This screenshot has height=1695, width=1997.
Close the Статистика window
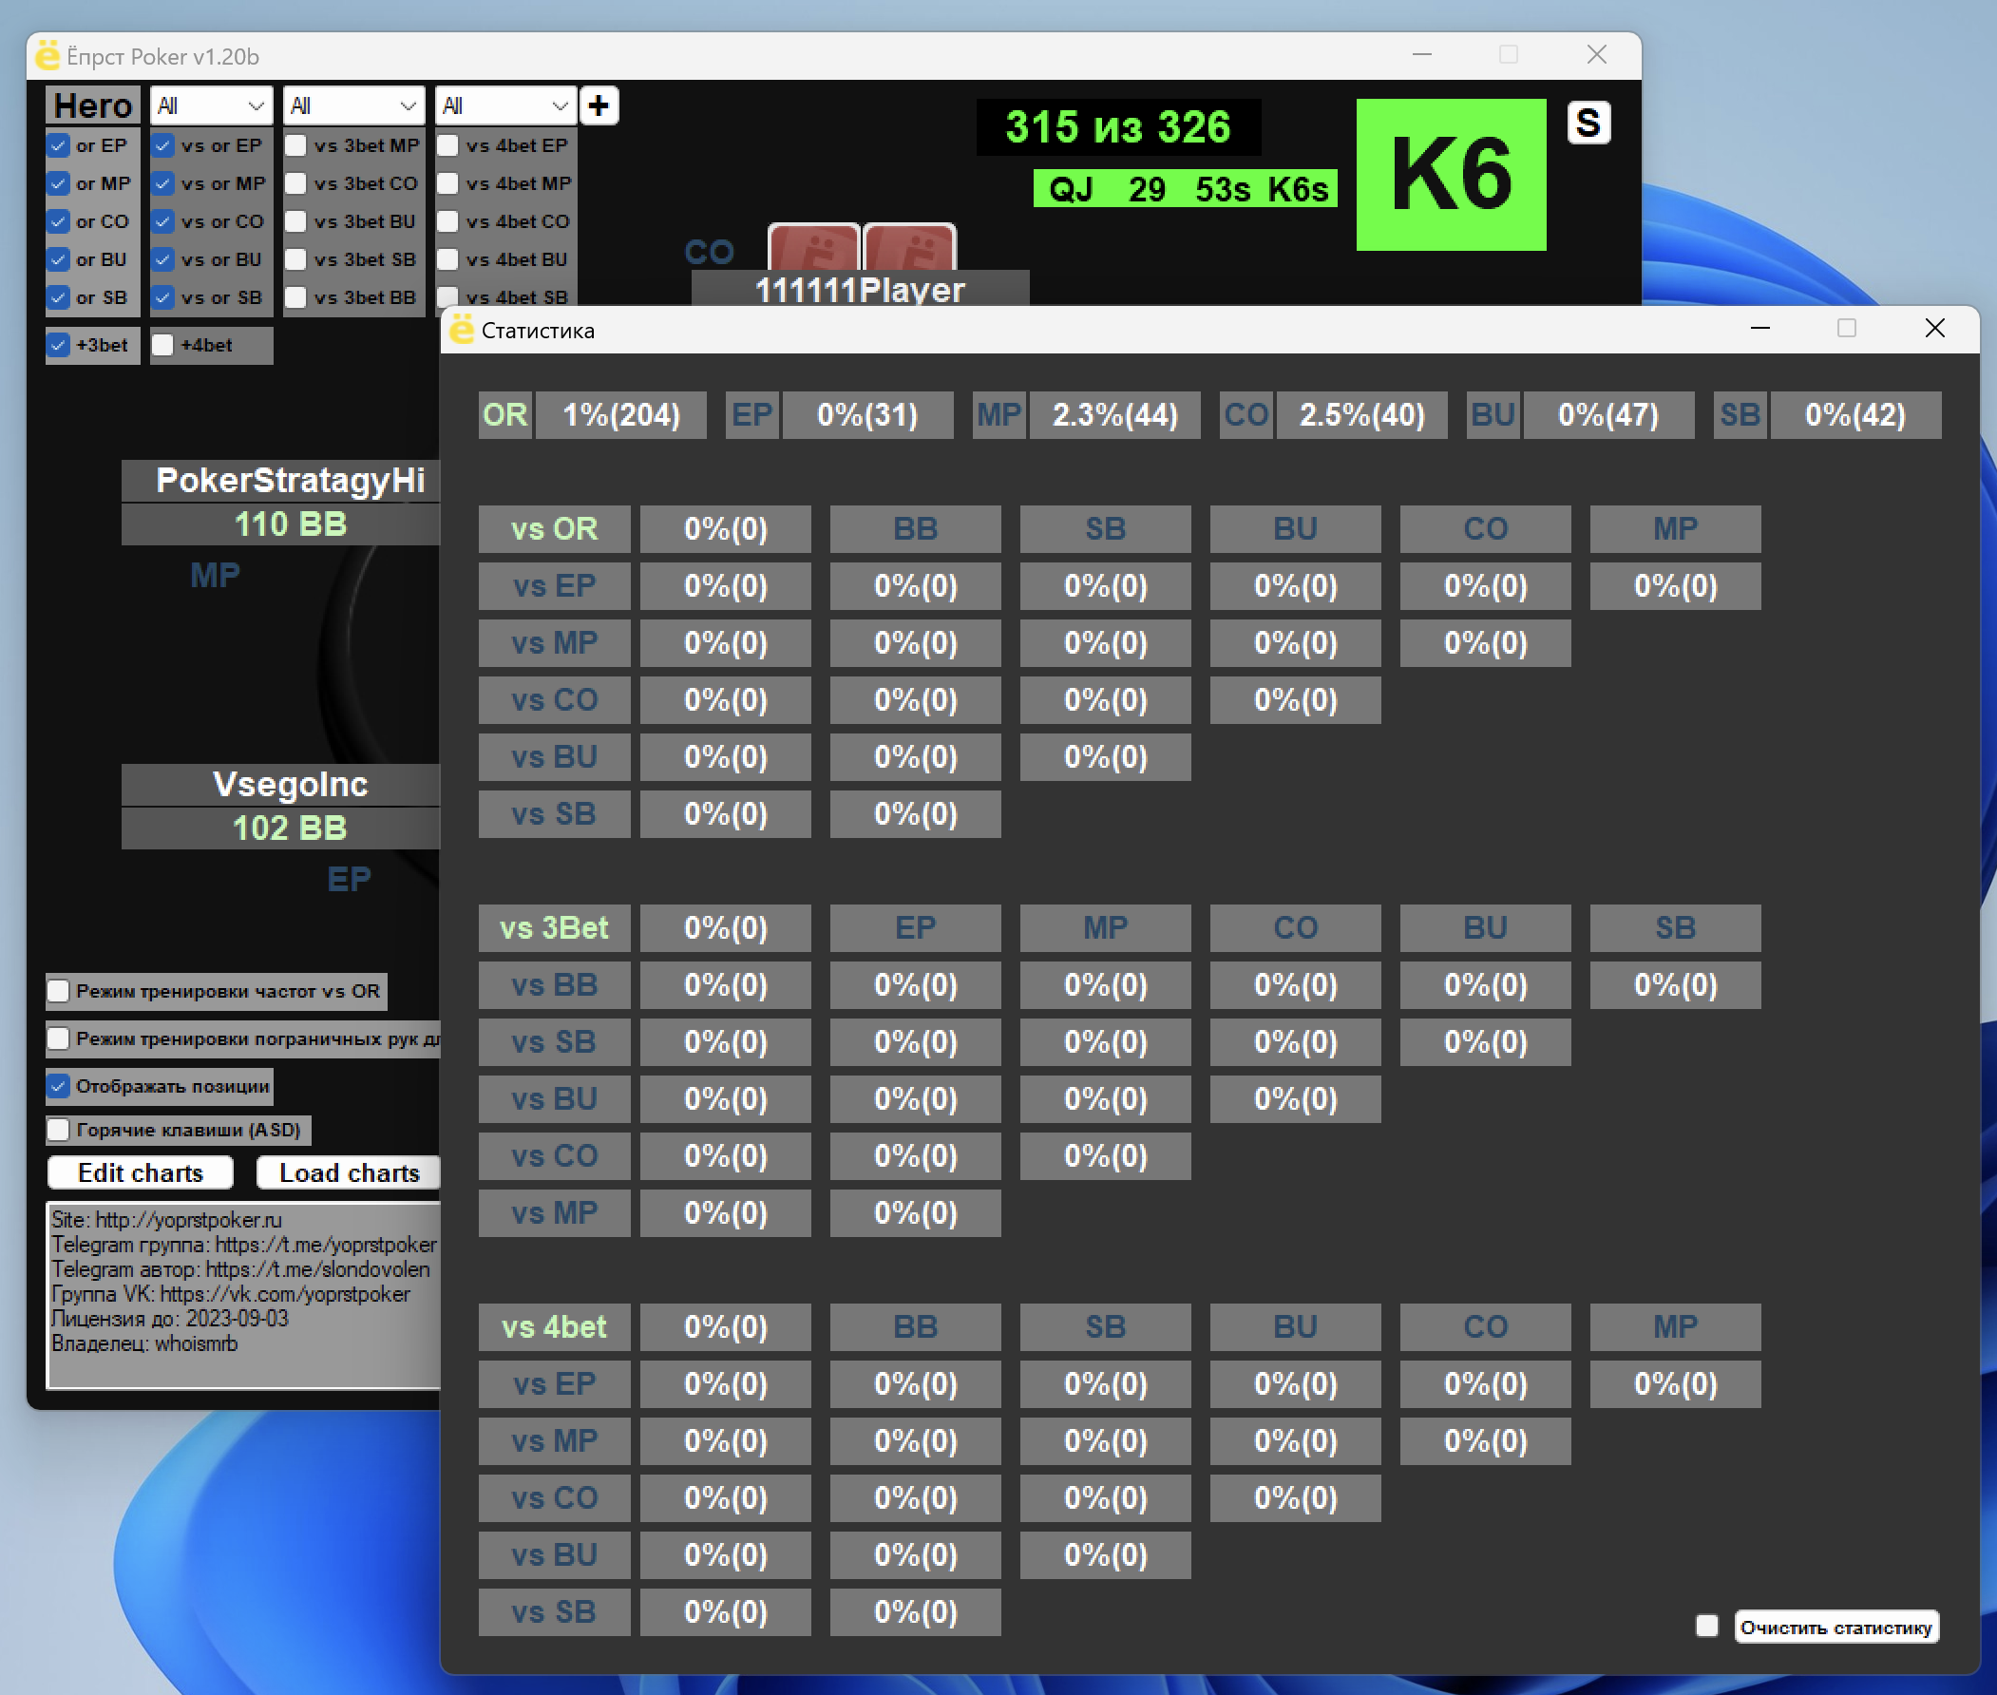tap(1934, 329)
